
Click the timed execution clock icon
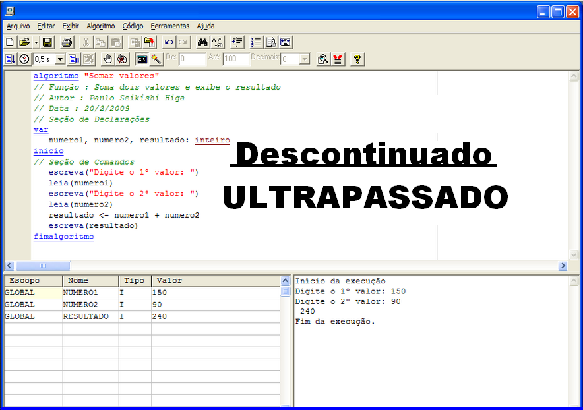point(24,59)
